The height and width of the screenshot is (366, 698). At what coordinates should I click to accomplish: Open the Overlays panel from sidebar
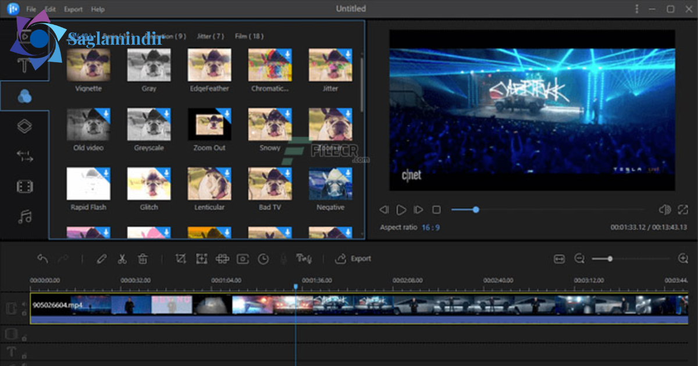pos(24,126)
